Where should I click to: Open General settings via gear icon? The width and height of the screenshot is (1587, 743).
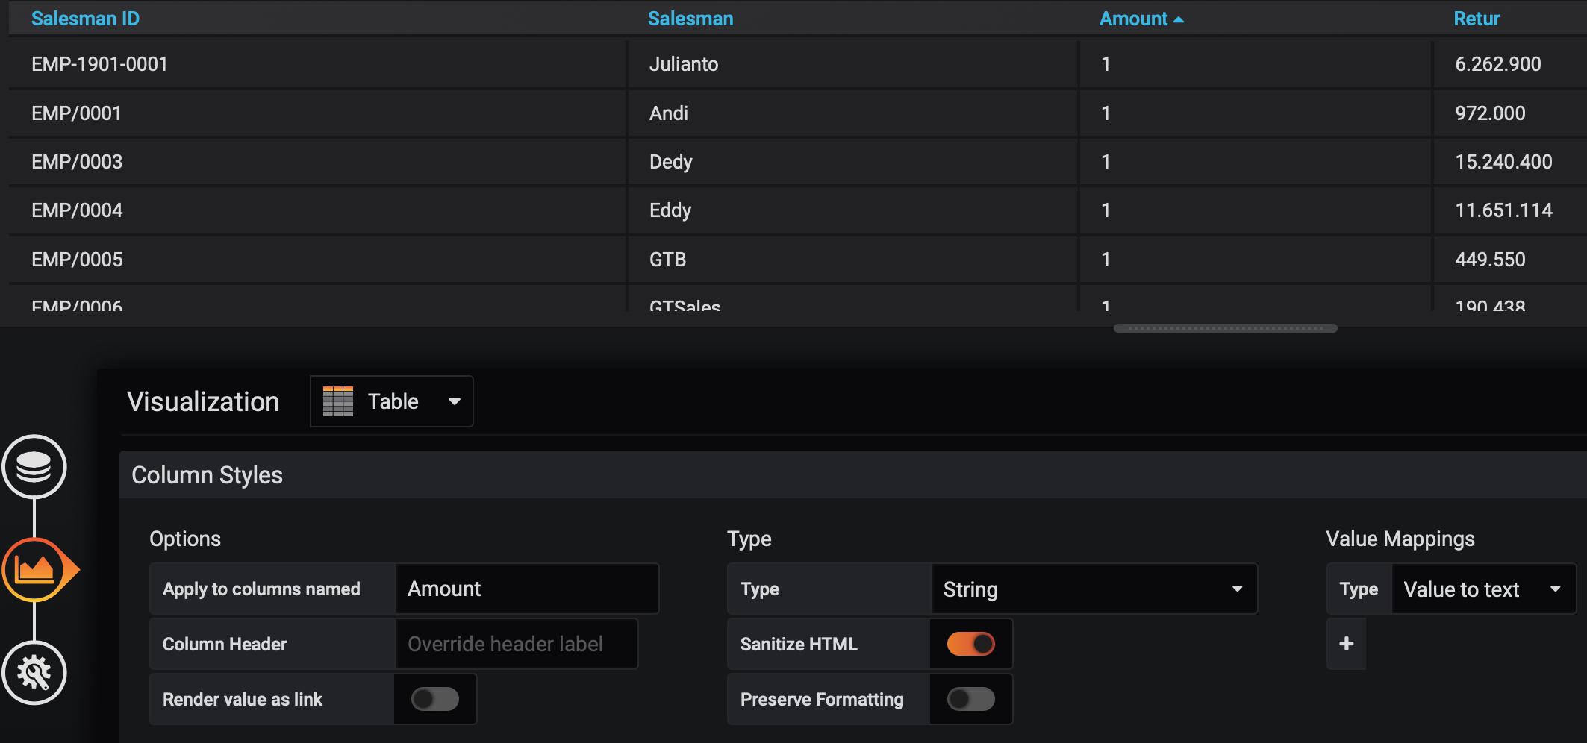pos(35,672)
